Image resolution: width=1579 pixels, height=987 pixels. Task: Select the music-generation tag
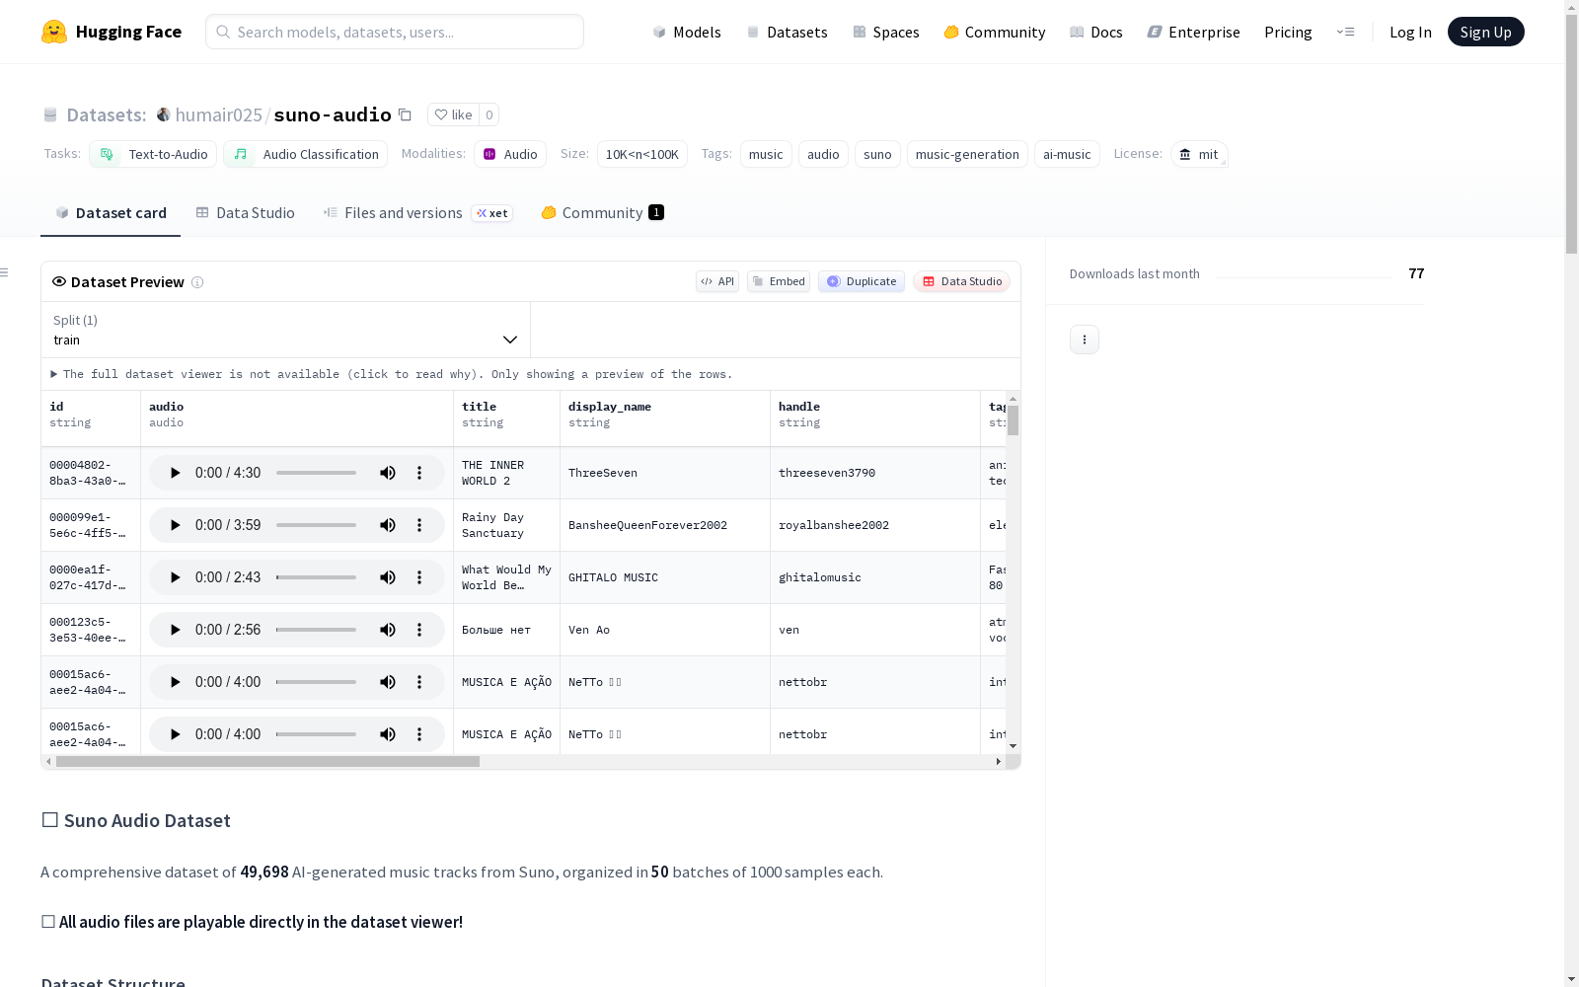(967, 154)
